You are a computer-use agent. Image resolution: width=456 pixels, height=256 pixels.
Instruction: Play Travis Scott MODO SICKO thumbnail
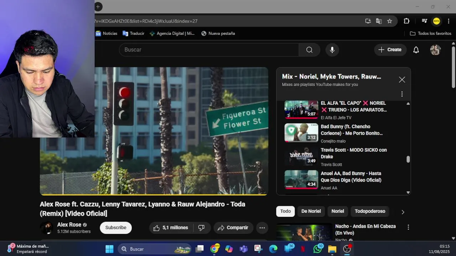[301, 156]
